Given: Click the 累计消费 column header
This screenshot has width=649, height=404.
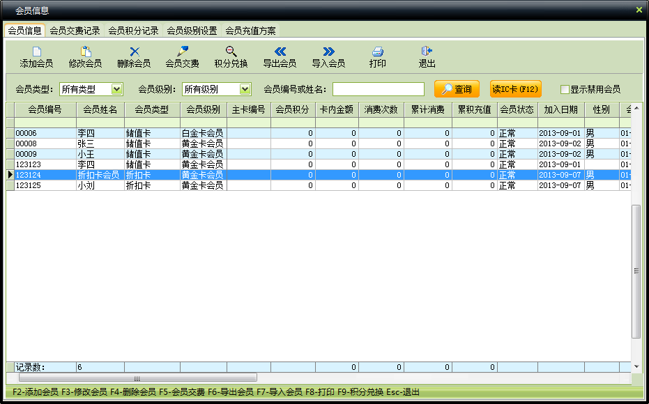Looking at the screenshot, I should coord(428,109).
